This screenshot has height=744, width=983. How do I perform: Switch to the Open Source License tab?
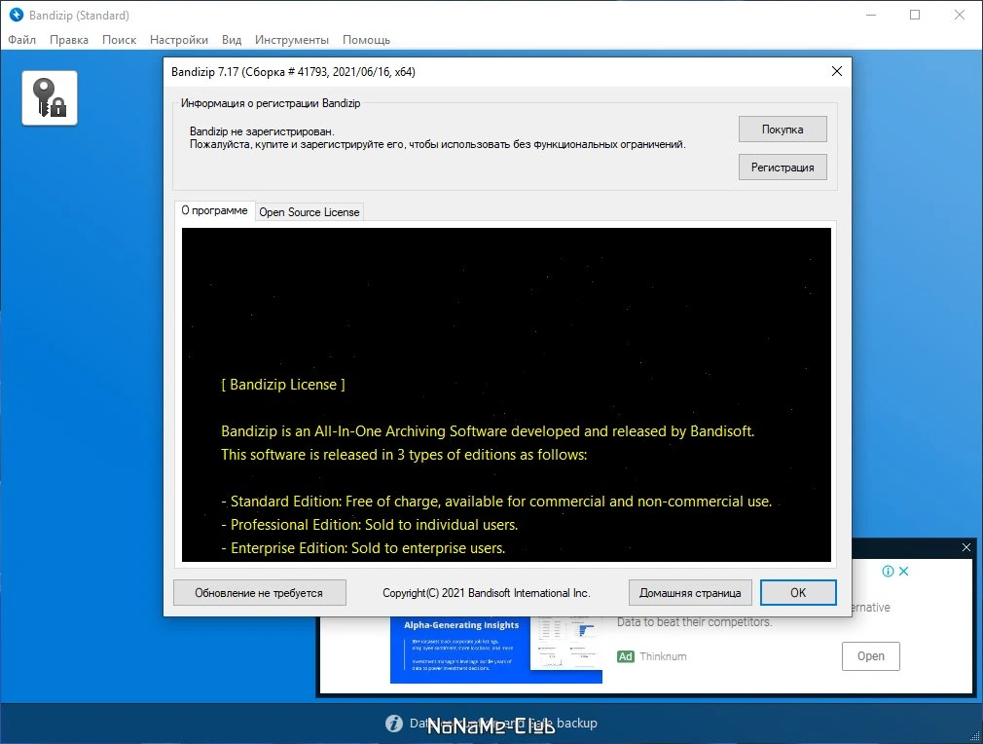[309, 212]
